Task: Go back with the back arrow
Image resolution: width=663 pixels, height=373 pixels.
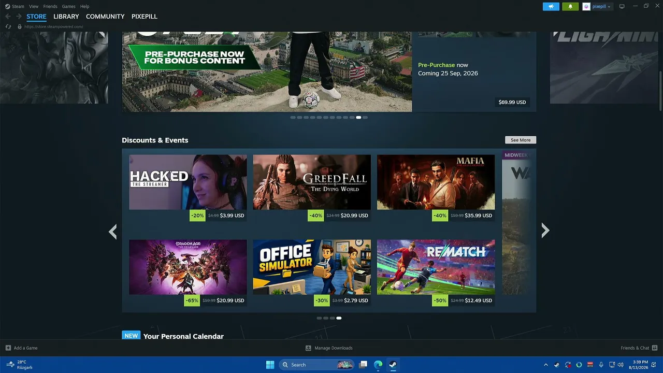Action: tap(8, 17)
